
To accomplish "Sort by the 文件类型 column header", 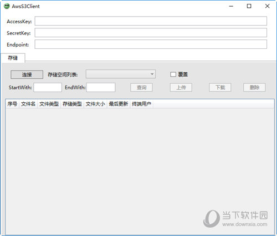I will coord(49,104).
